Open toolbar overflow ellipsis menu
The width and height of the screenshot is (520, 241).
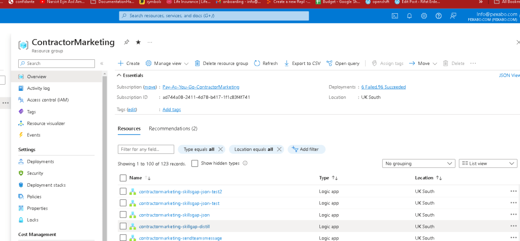click(x=473, y=63)
